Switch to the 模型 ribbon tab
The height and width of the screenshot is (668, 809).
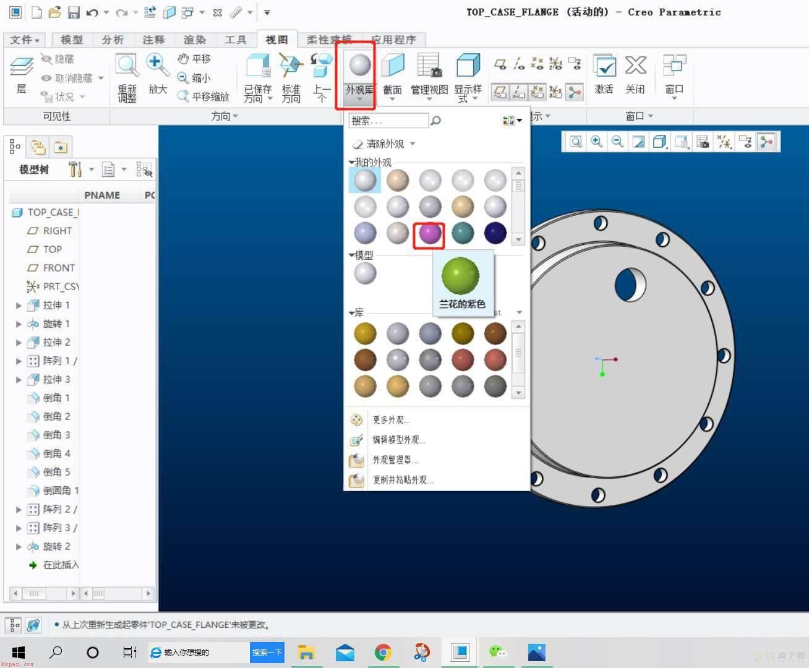pos(72,40)
